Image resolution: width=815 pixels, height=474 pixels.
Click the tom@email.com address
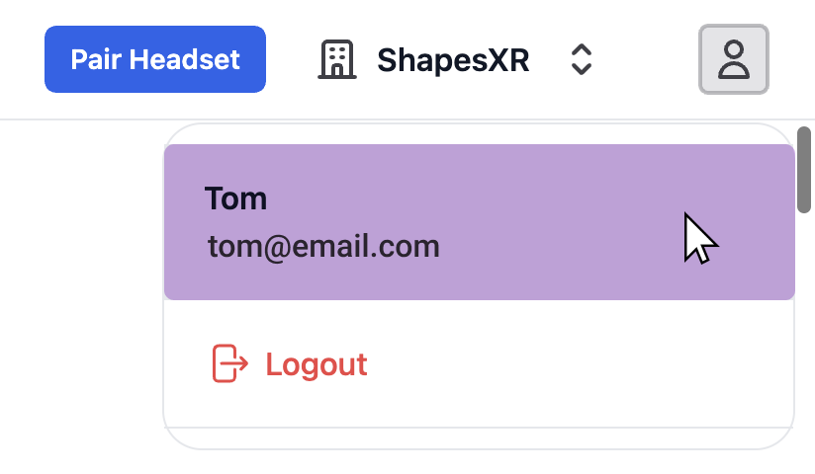click(x=323, y=246)
